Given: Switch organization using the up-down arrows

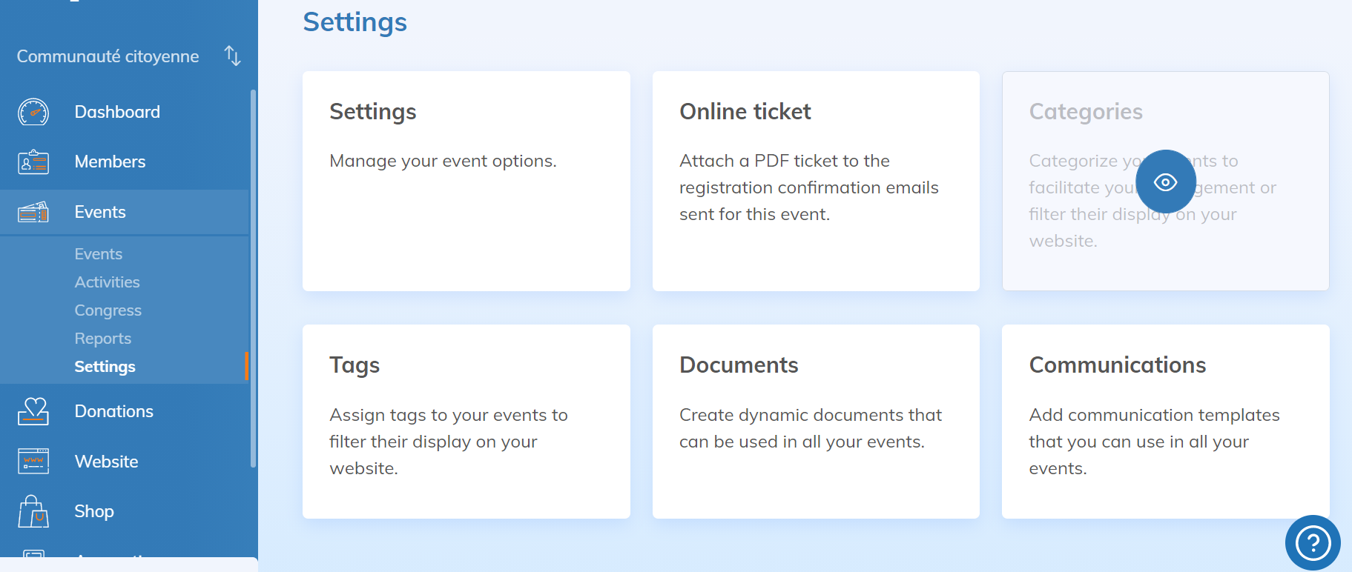Looking at the screenshot, I should point(232,56).
